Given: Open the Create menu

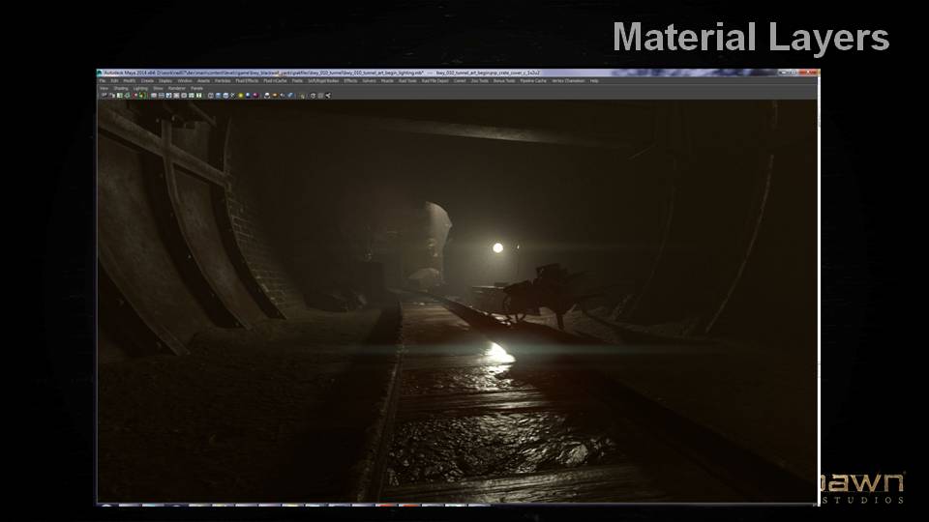Looking at the screenshot, I should coord(147,81).
